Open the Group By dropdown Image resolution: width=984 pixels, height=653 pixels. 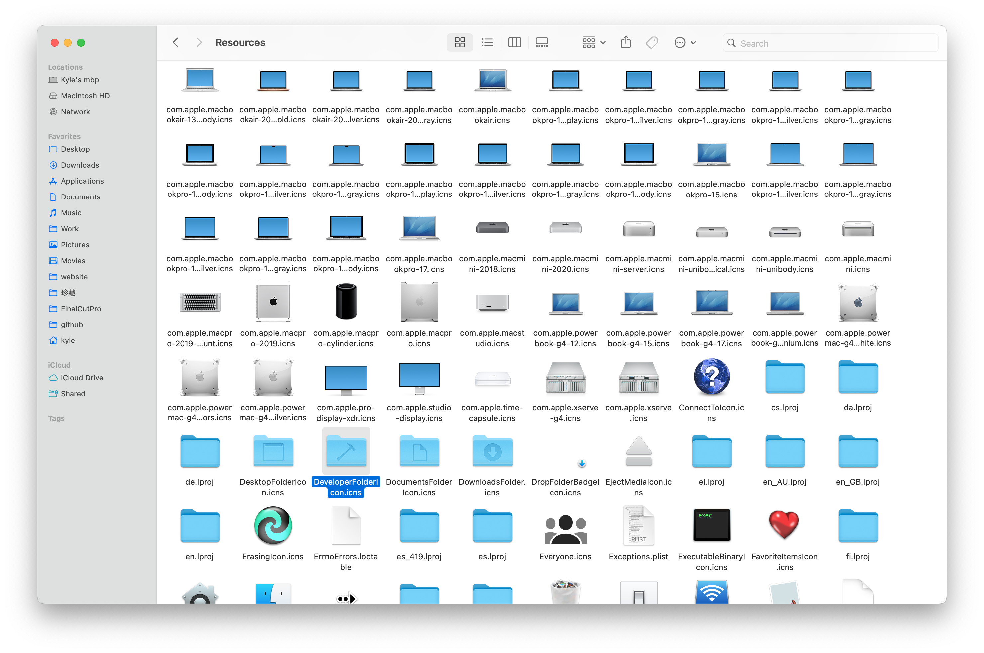point(593,43)
